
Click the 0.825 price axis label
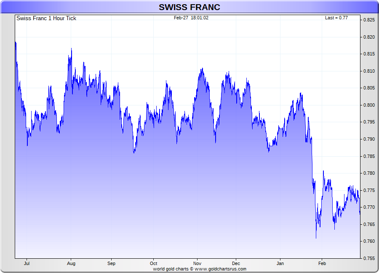tap(369, 20)
